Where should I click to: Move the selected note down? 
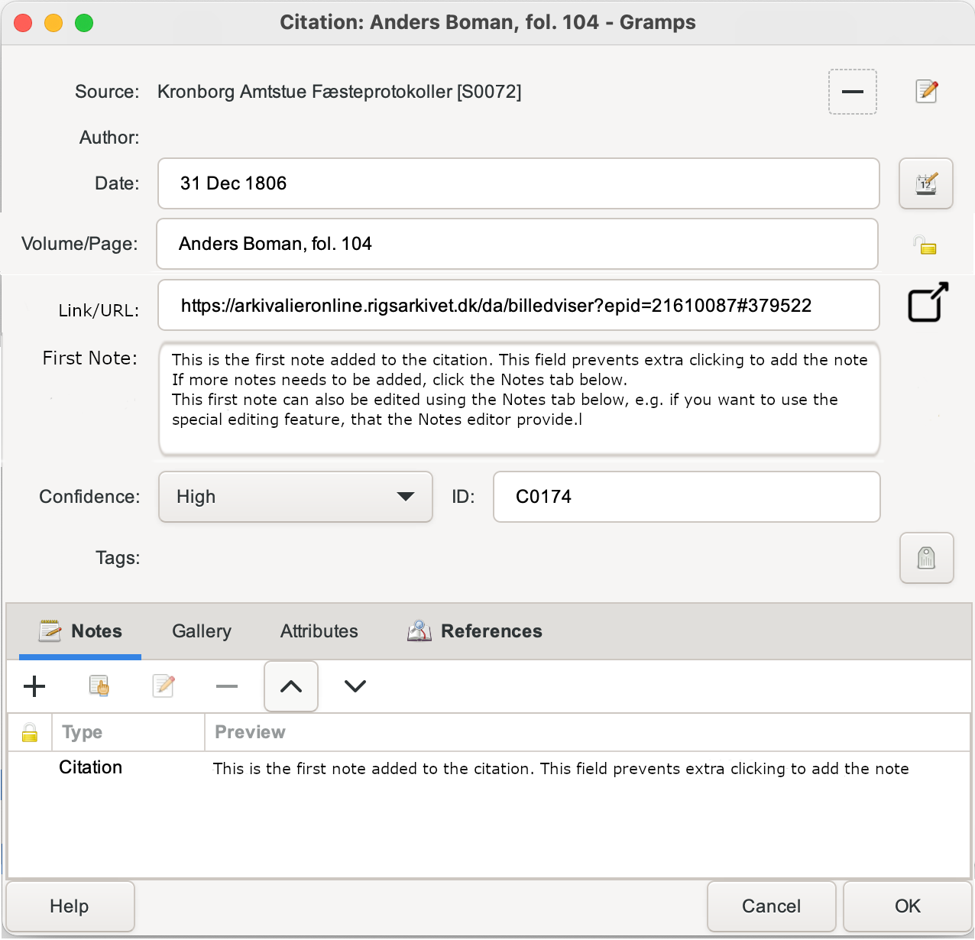[355, 686]
